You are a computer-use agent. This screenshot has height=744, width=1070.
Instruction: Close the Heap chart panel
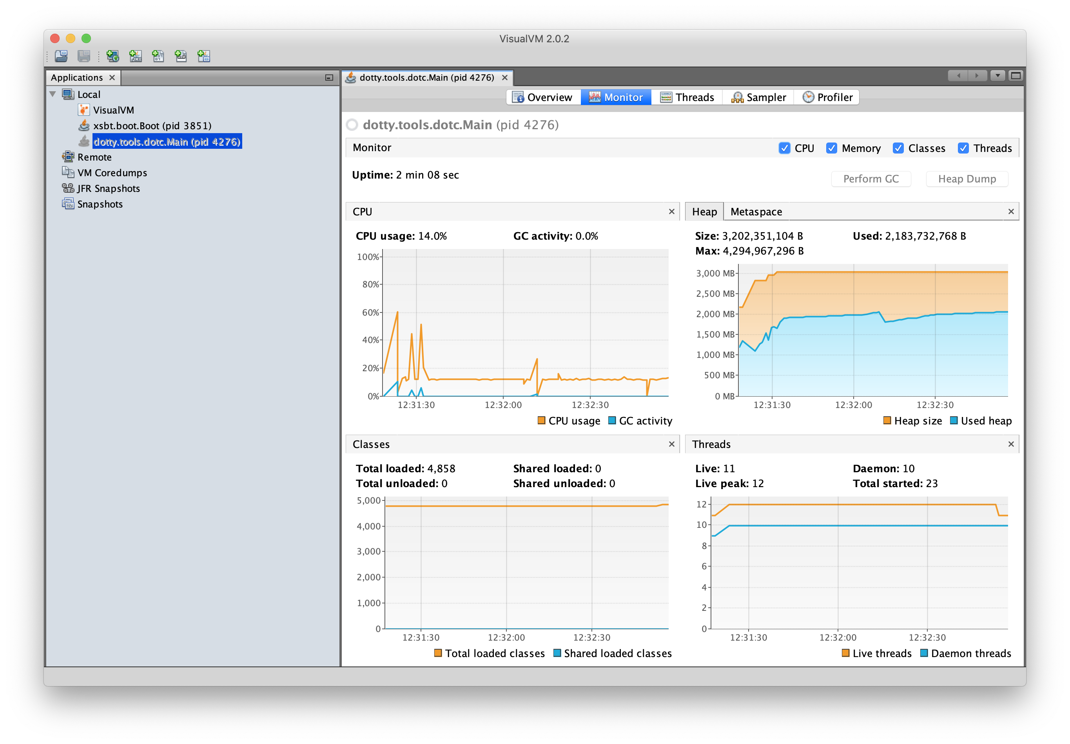pyautogui.click(x=1011, y=211)
